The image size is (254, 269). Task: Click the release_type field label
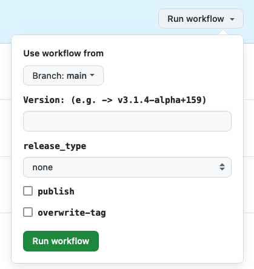[55, 146]
